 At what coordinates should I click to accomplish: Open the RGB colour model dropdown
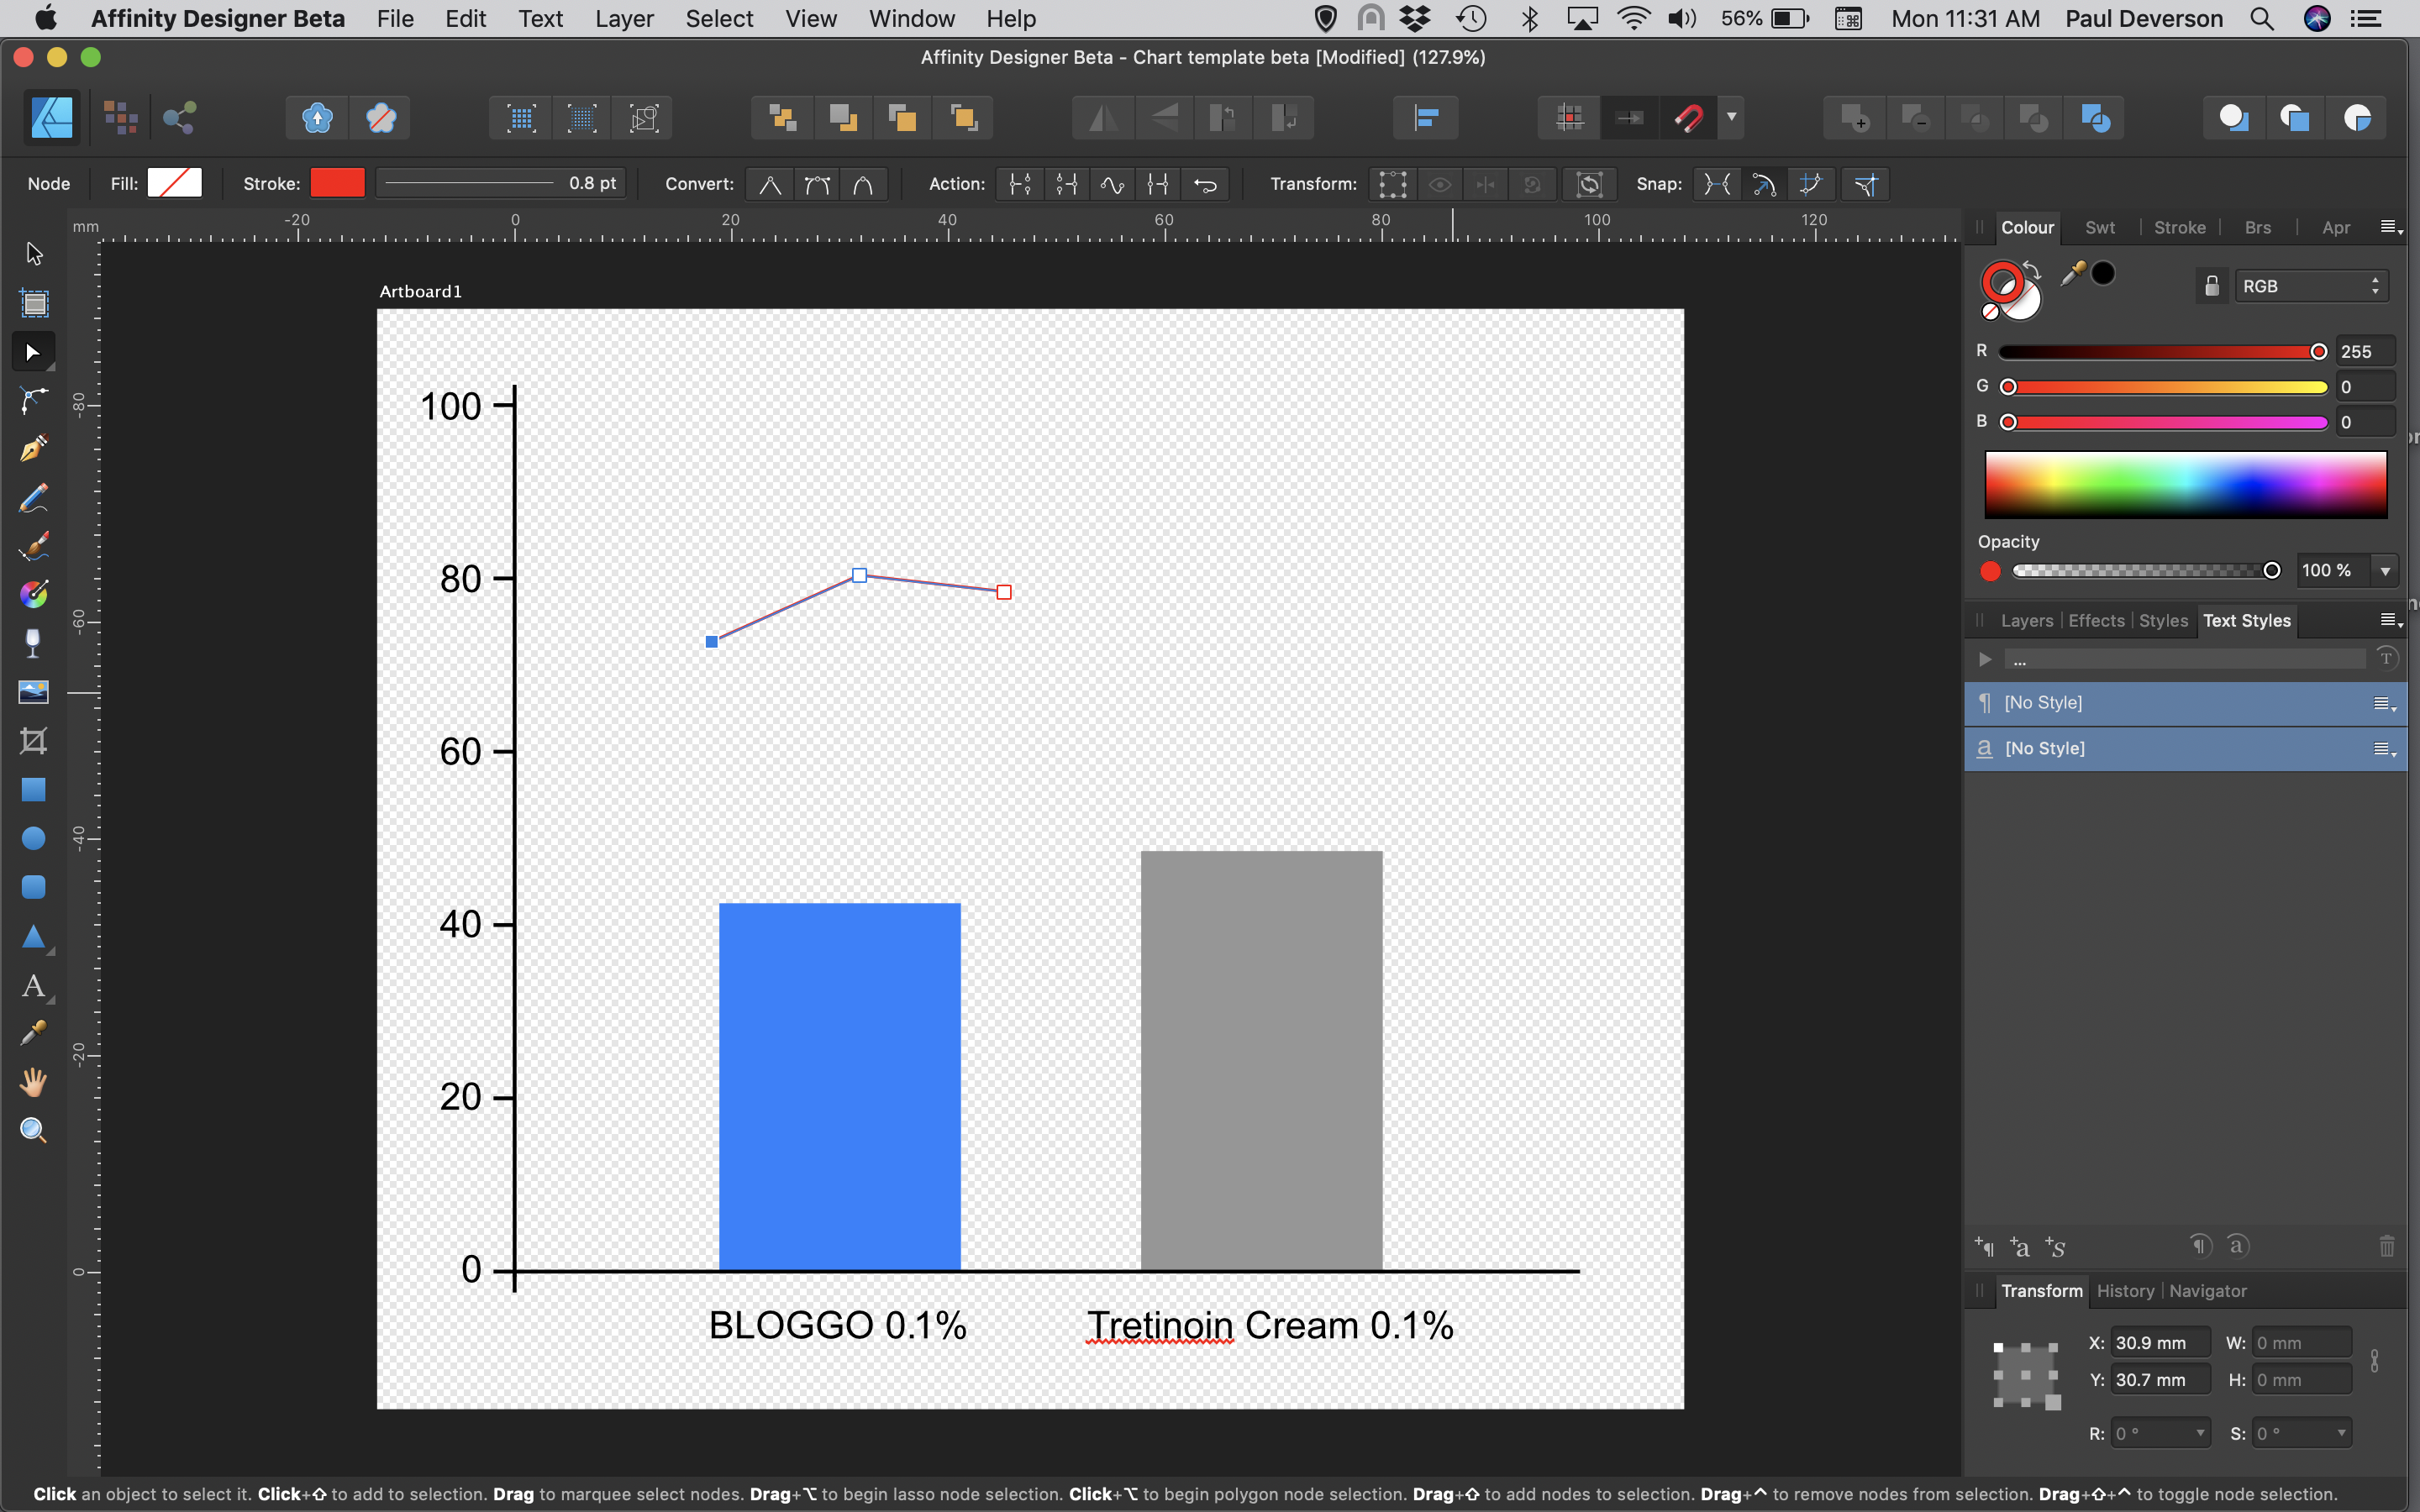2311,286
